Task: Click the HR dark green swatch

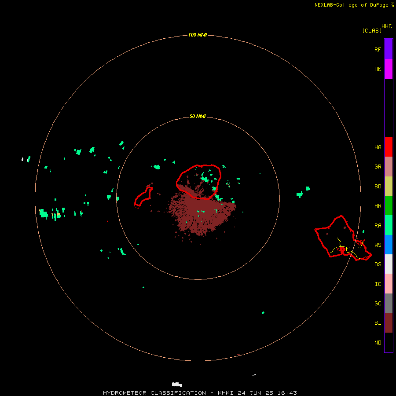Action: click(x=389, y=205)
